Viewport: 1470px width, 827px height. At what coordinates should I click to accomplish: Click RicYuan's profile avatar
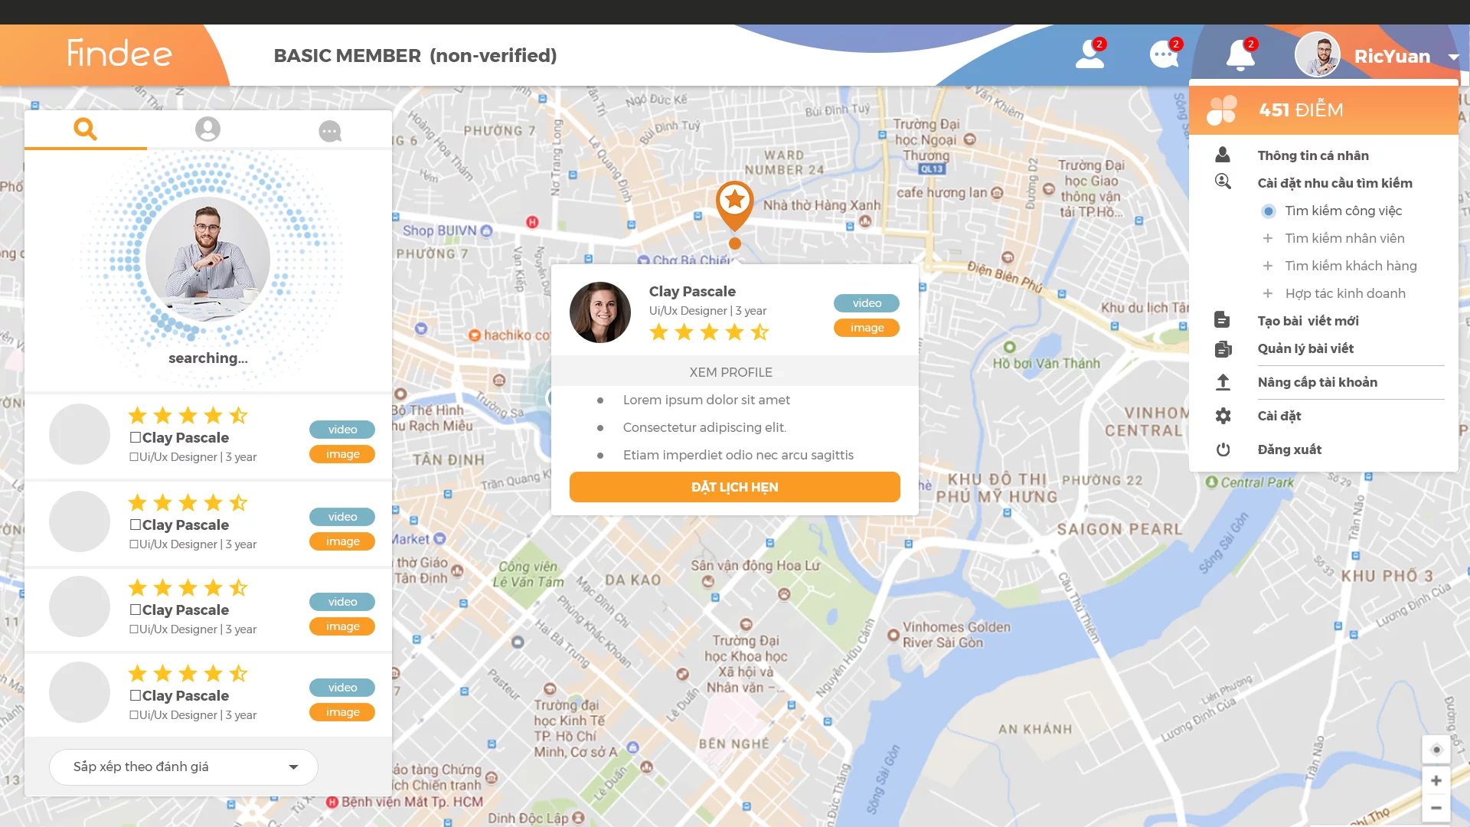1318,55
